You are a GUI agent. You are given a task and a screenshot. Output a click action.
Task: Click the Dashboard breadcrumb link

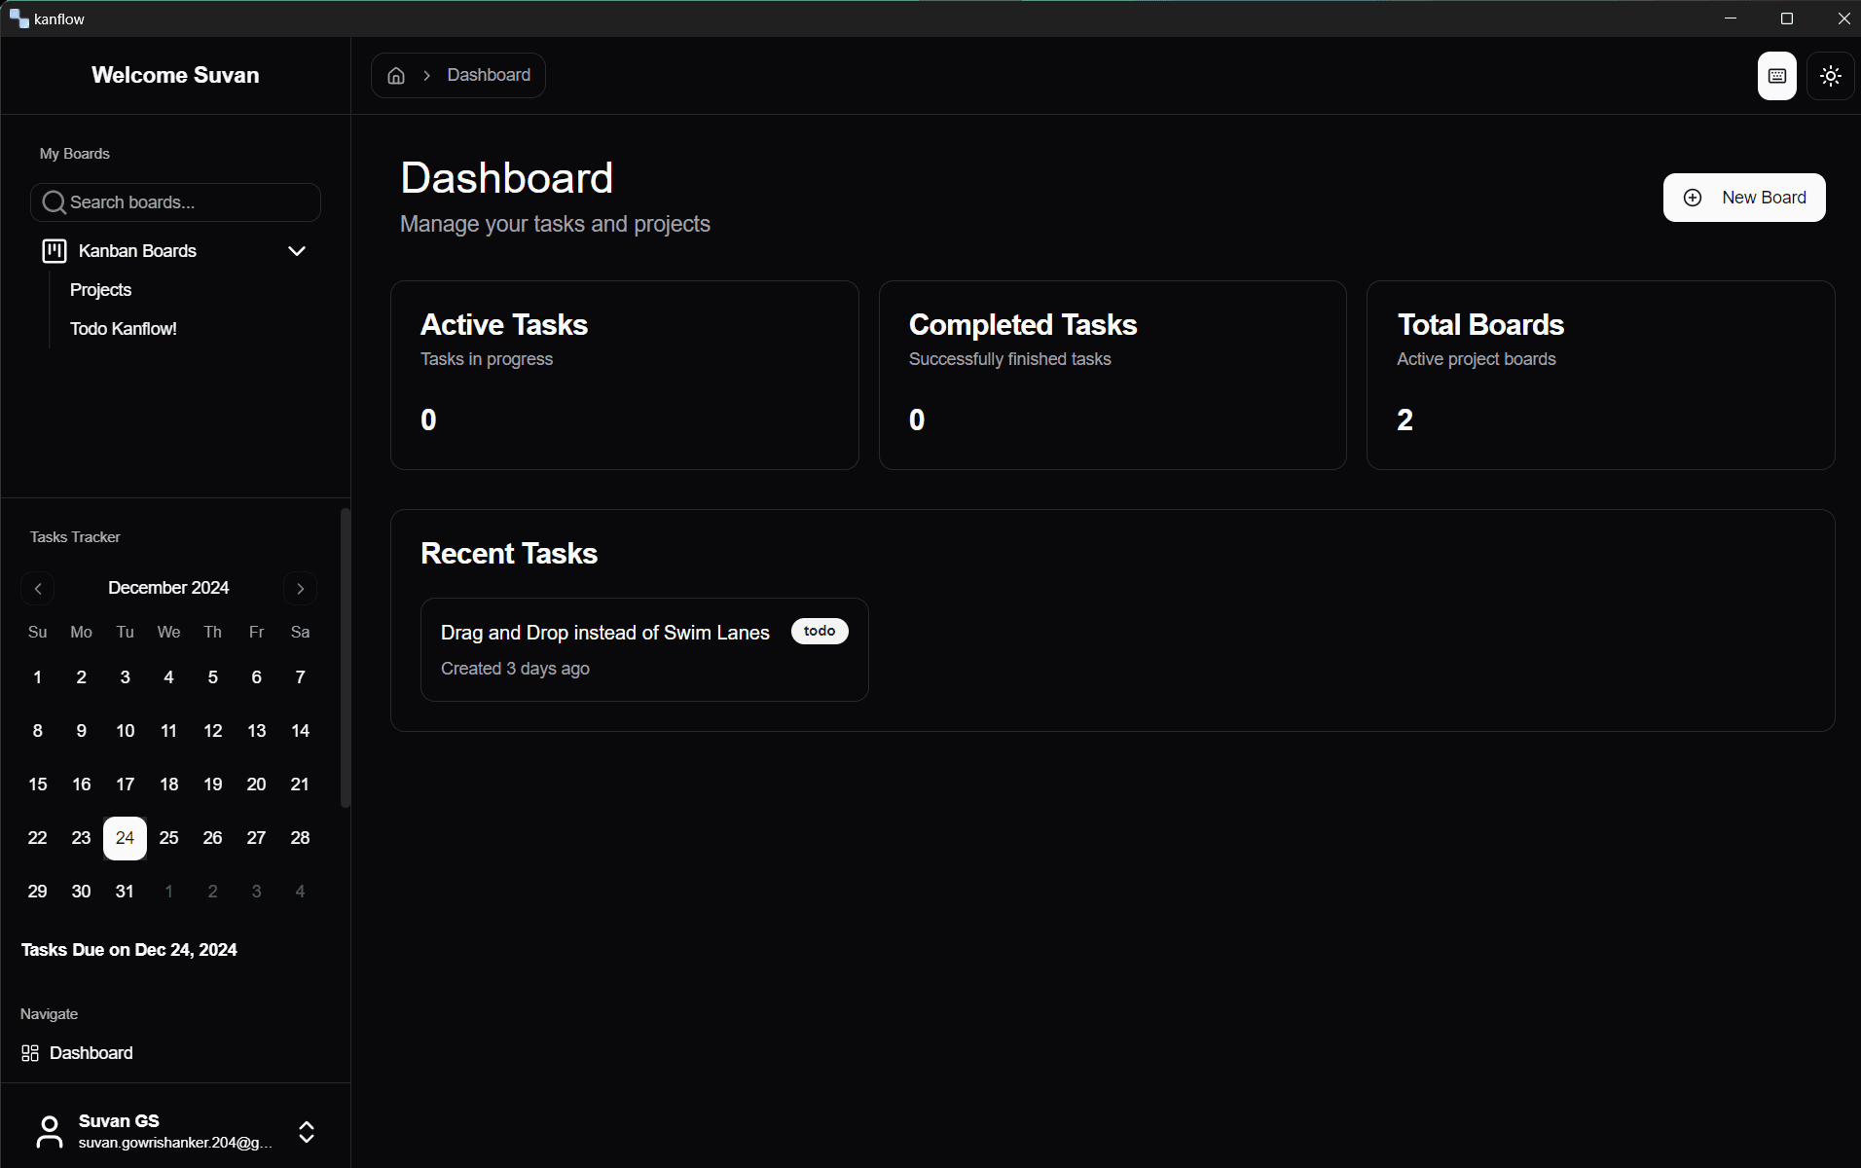coord(489,76)
